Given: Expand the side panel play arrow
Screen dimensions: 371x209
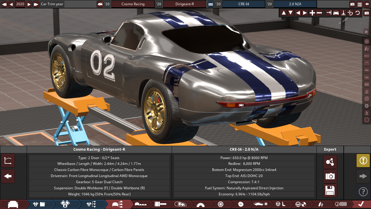Looking at the screenshot, I should [367, 31].
